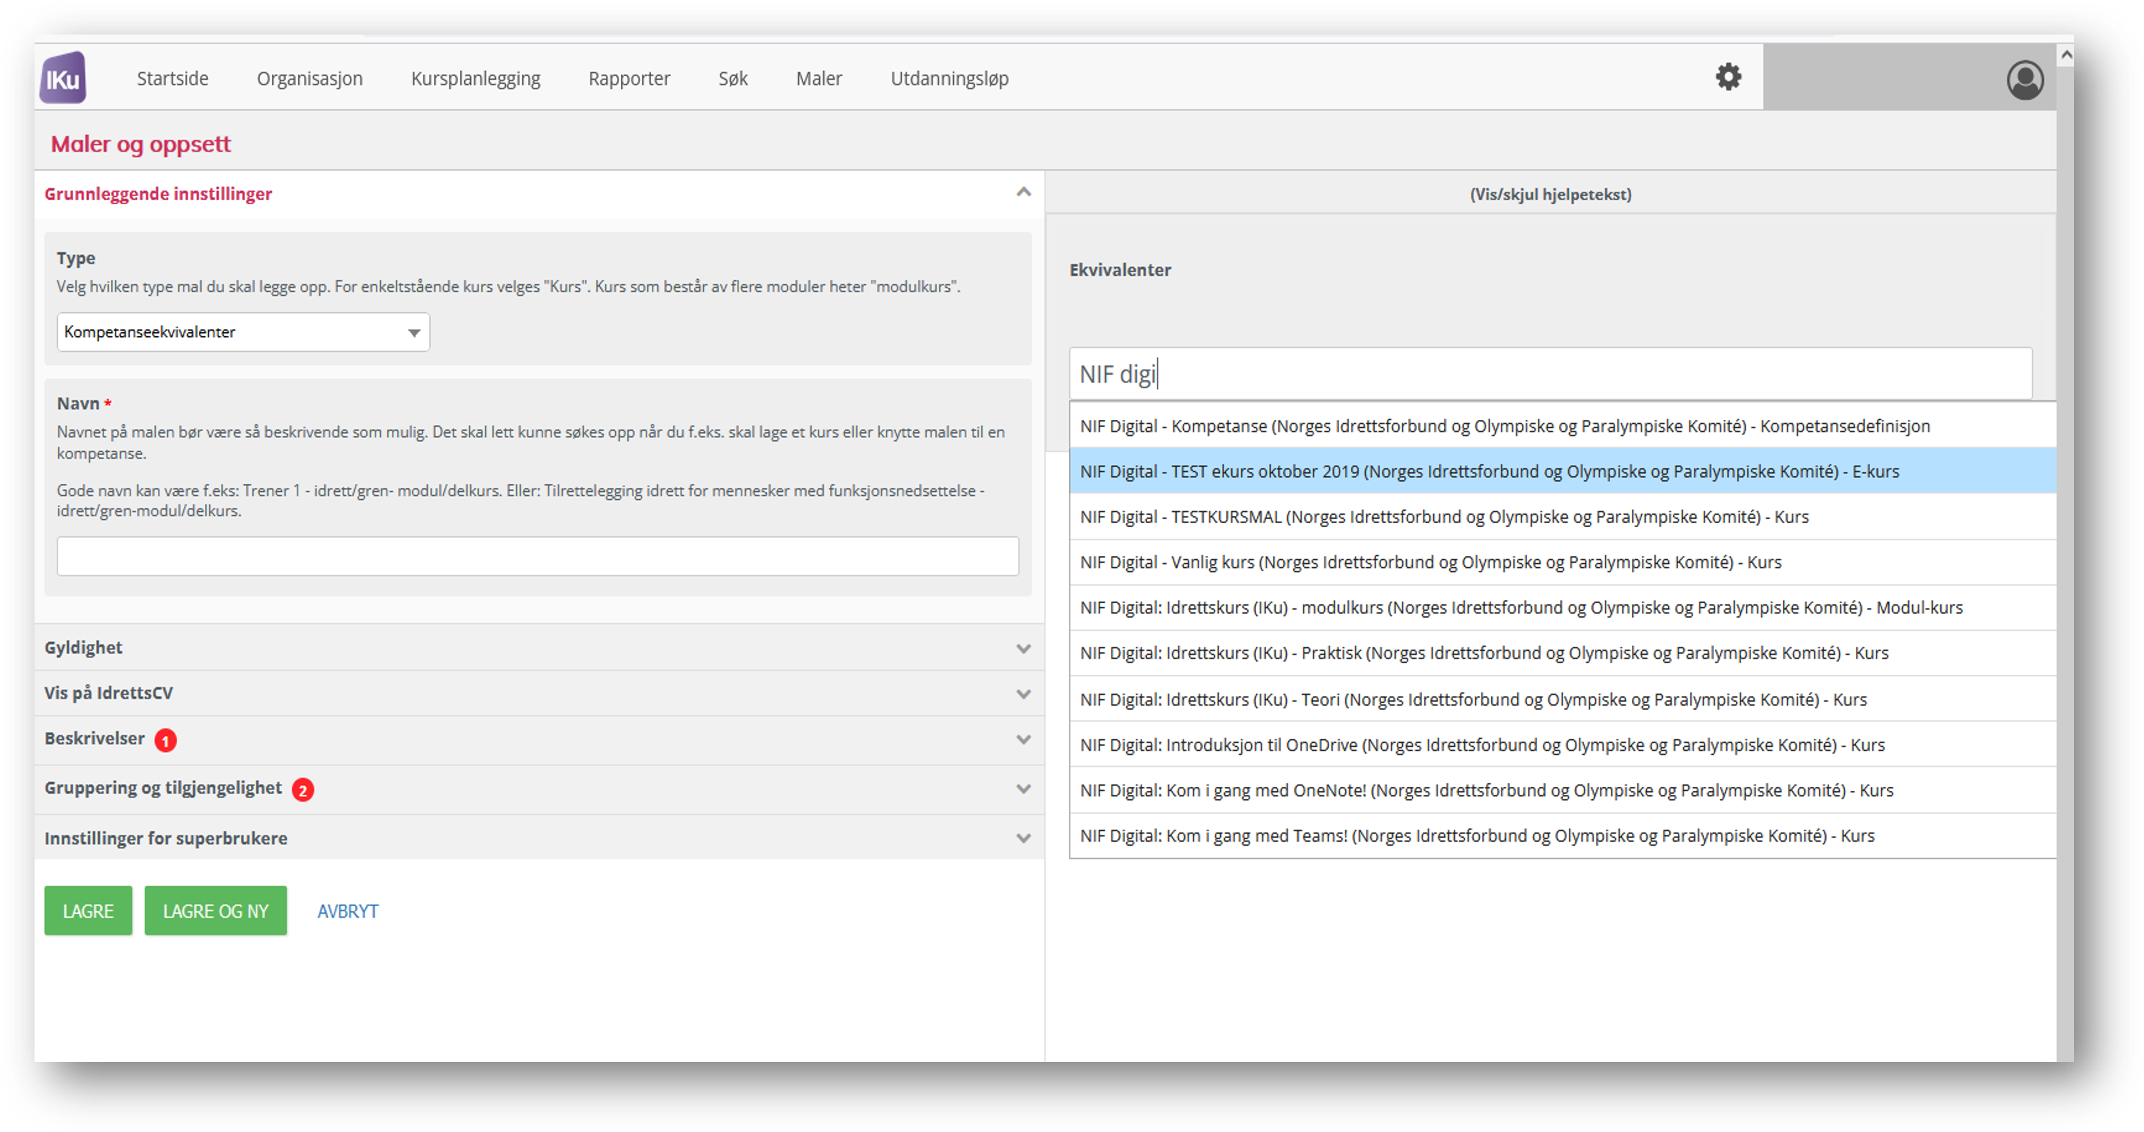The image size is (2144, 1132).
Task: Click the IKu logo icon
Action: (63, 77)
